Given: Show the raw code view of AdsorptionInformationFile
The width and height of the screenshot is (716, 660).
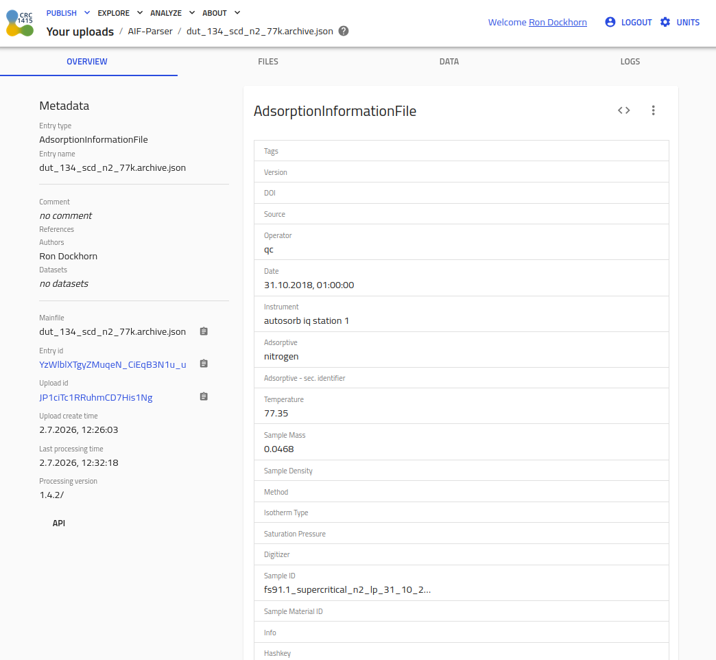Looking at the screenshot, I should [x=624, y=110].
